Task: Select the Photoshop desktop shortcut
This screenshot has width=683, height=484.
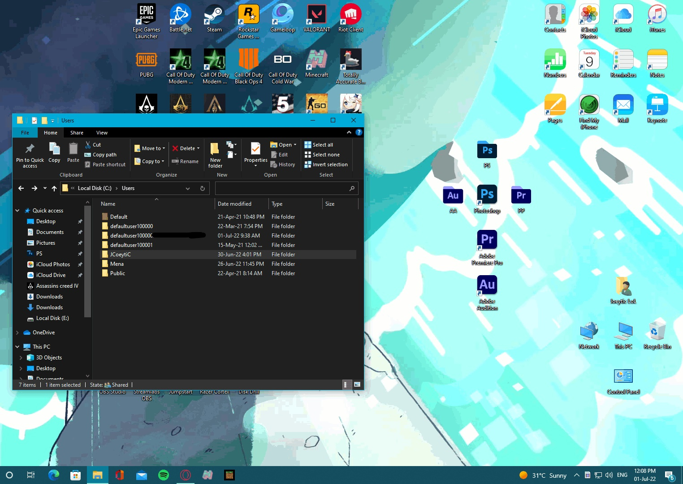Action: 487,199
